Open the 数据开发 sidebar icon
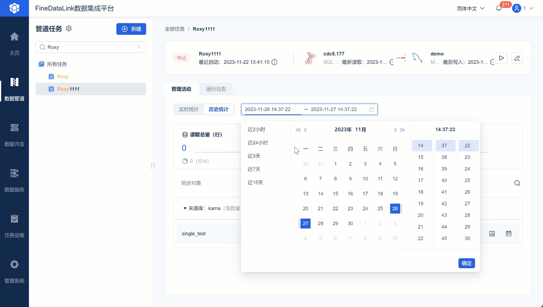Screen dimensions: 543x307 click(14, 128)
